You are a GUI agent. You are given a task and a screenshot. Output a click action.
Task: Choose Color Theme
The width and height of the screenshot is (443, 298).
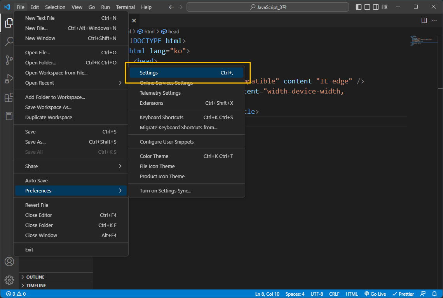[x=187, y=156]
